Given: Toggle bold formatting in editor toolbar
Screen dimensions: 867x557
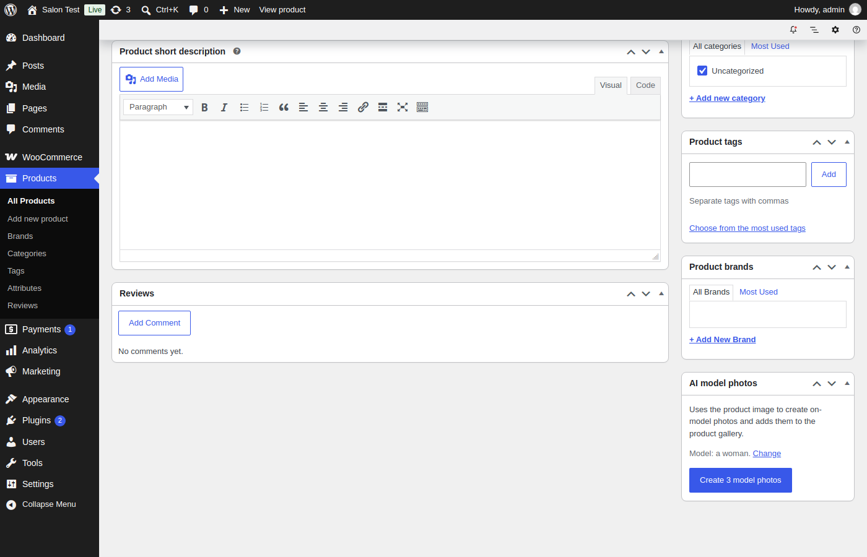Looking at the screenshot, I should 204,107.
